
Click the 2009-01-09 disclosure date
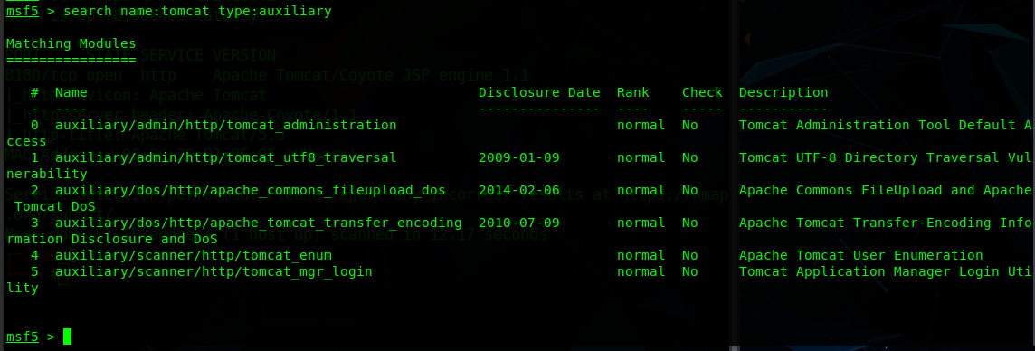[518, 157]
